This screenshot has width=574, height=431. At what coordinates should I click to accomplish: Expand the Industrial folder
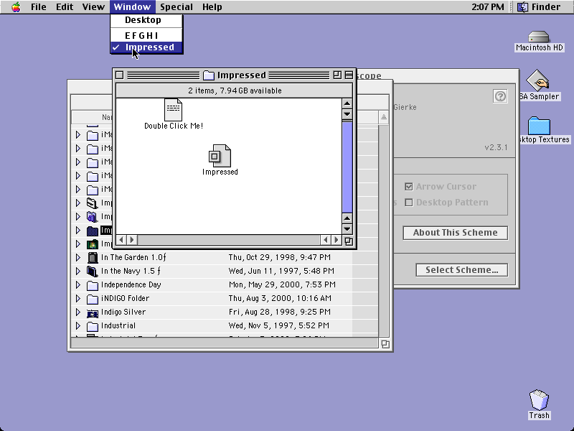point(78,325)
